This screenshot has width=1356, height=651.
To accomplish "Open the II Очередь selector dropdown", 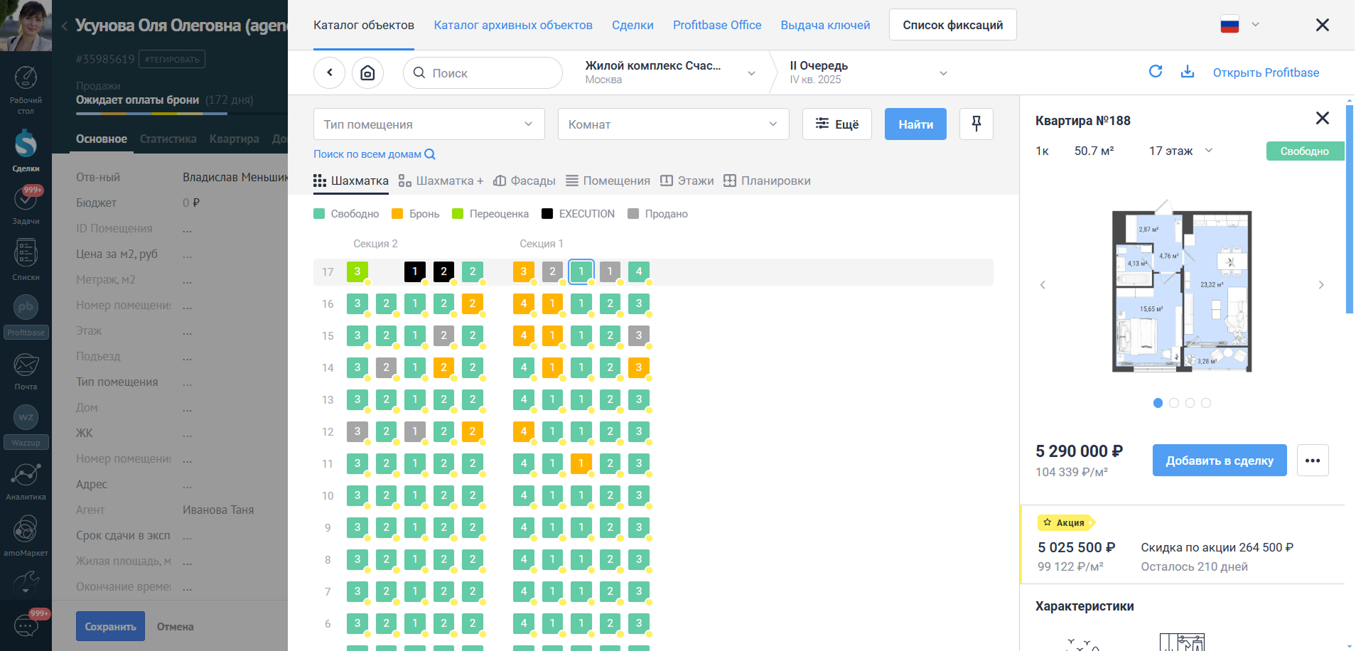I will (x=868, y=72).
